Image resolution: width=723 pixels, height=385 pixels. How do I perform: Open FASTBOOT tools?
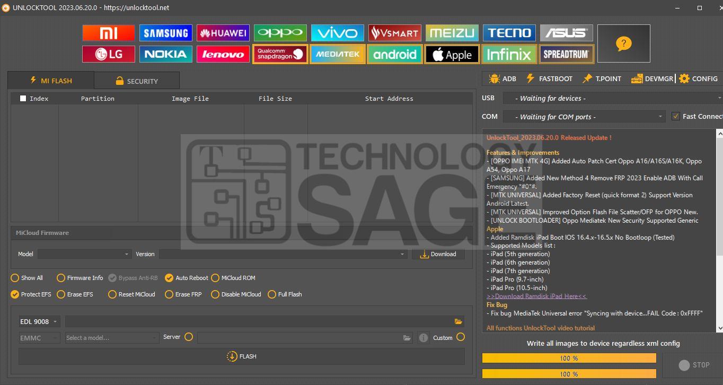(x=549, y=78)
